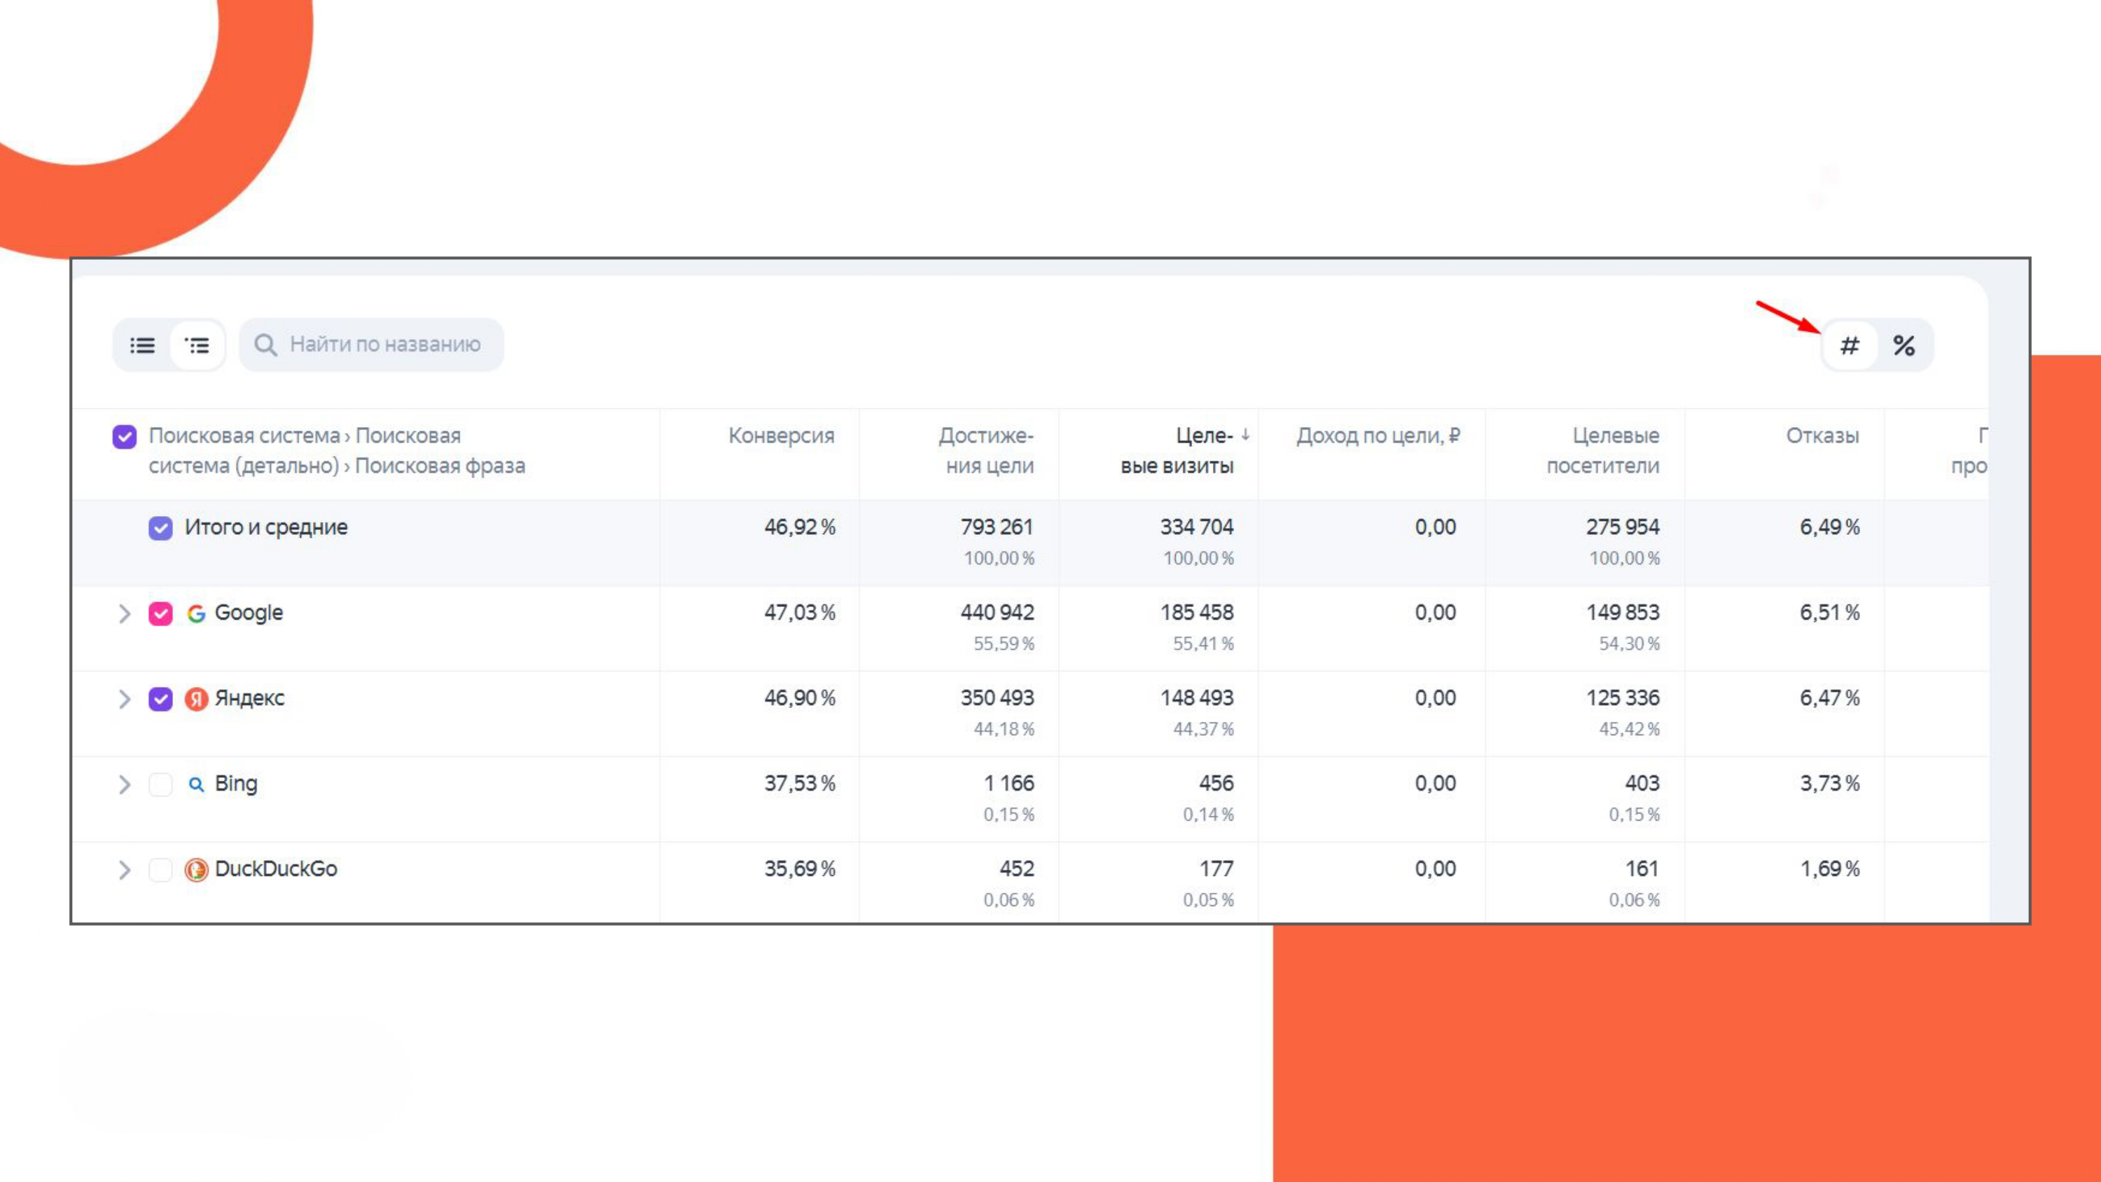Switch to tree list view icon
The width and height of the screenshot is (2101, 1182).
[x=197, y=346]
